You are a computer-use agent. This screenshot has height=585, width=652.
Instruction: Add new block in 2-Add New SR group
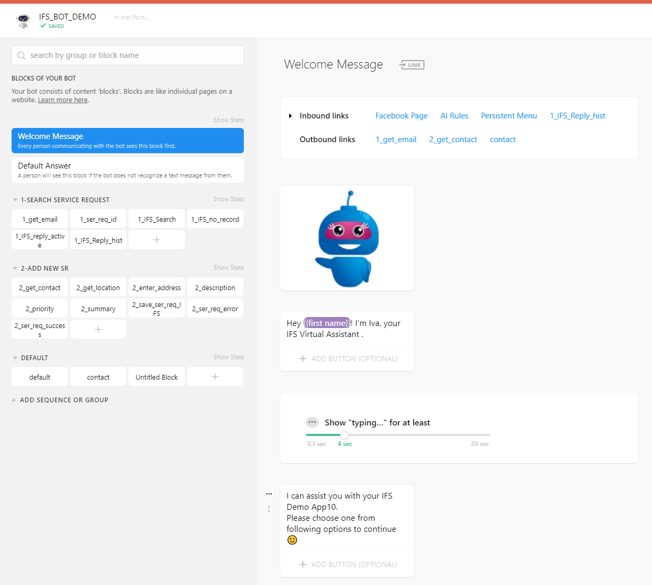pyautogui.click(x=98, y=329)
